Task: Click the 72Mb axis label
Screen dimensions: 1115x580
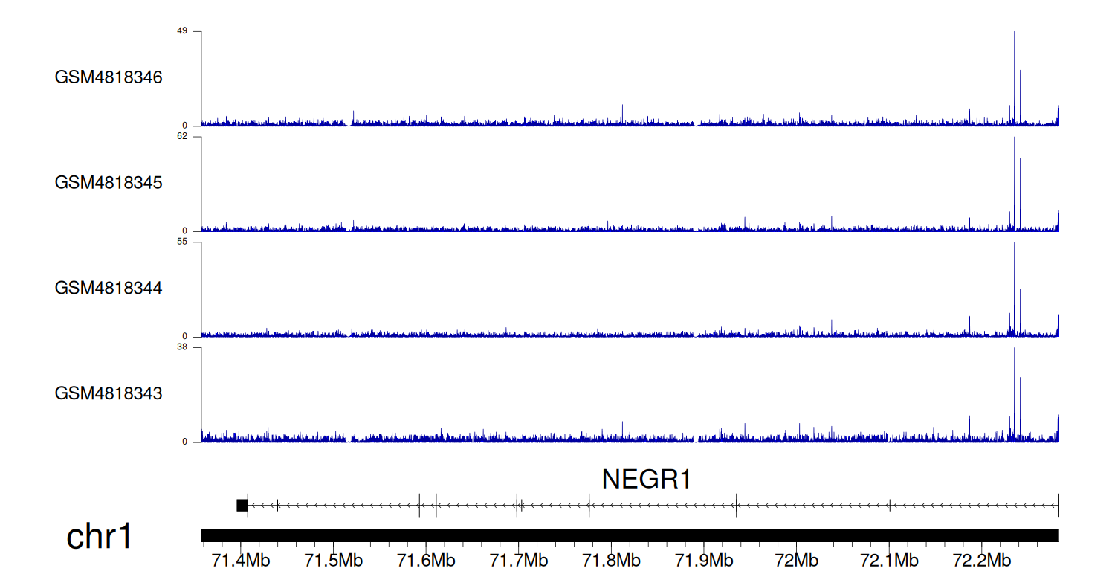Action: tap(796, 559)
